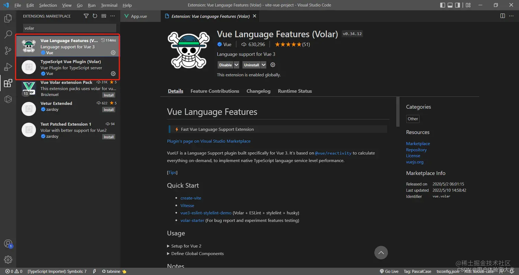
Task: Click the five-star rating of Volar
Action: click(x=288, y=45)
